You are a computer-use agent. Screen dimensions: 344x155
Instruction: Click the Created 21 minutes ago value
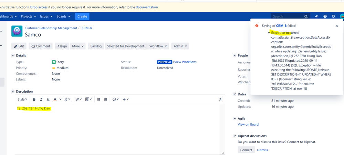coord(282,101)
